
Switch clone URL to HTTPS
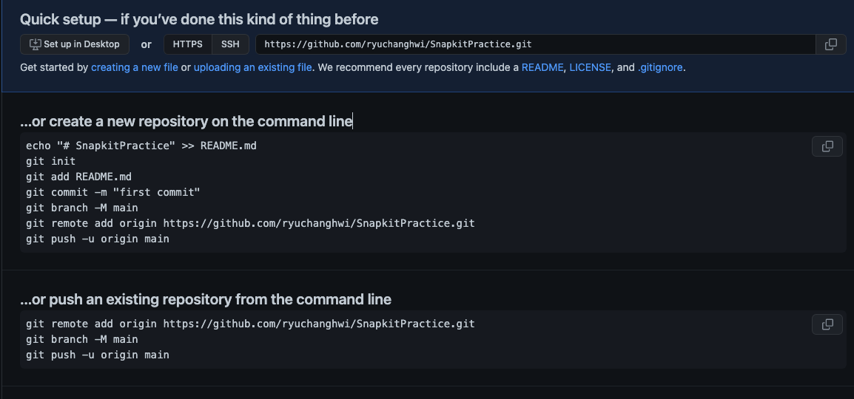[187, 44]
